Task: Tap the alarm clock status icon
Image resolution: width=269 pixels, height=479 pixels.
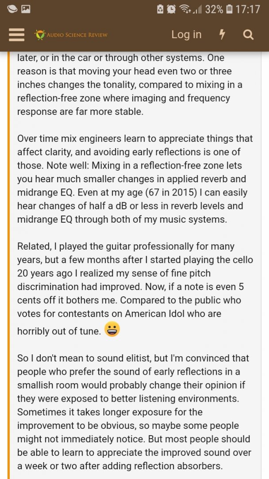Action: point(171,9)
